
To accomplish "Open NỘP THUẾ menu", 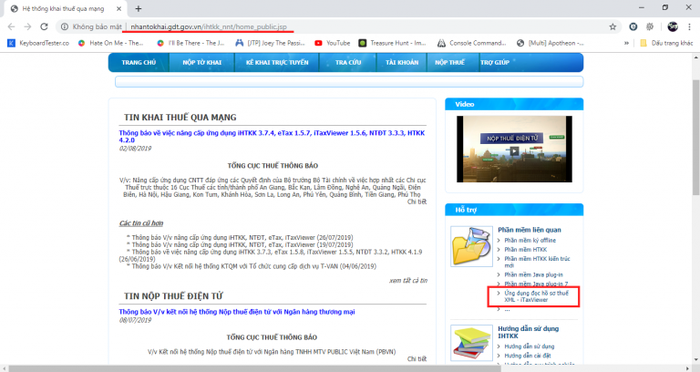I will tap(449, 63).
